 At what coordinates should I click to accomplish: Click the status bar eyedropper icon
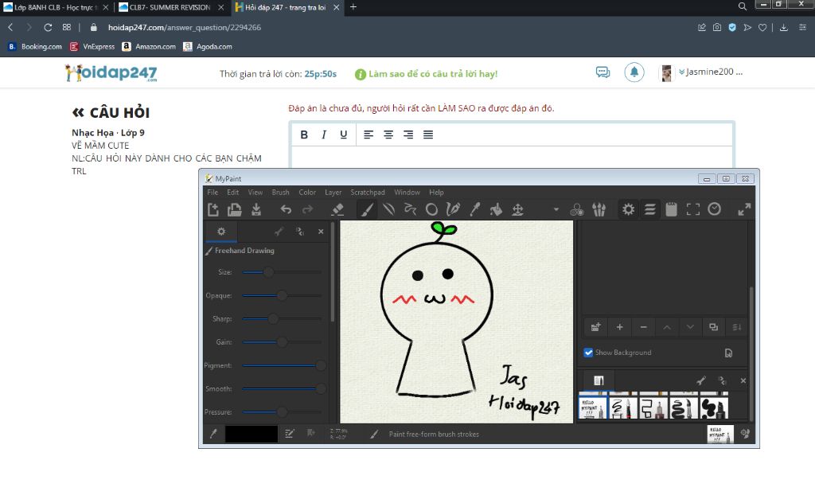click(213, 434)
